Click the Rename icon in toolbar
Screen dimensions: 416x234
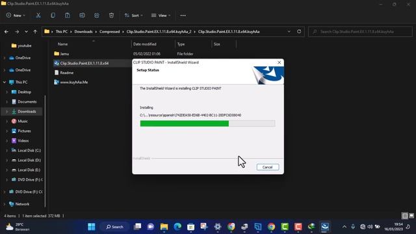click(x=83, y=16)
